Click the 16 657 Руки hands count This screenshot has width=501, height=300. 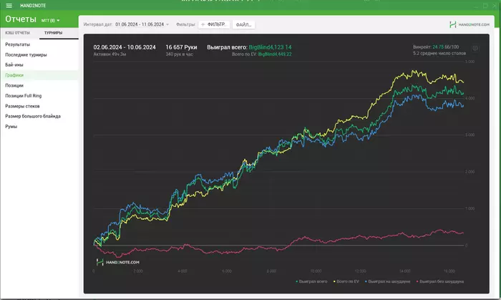point(181,47)
